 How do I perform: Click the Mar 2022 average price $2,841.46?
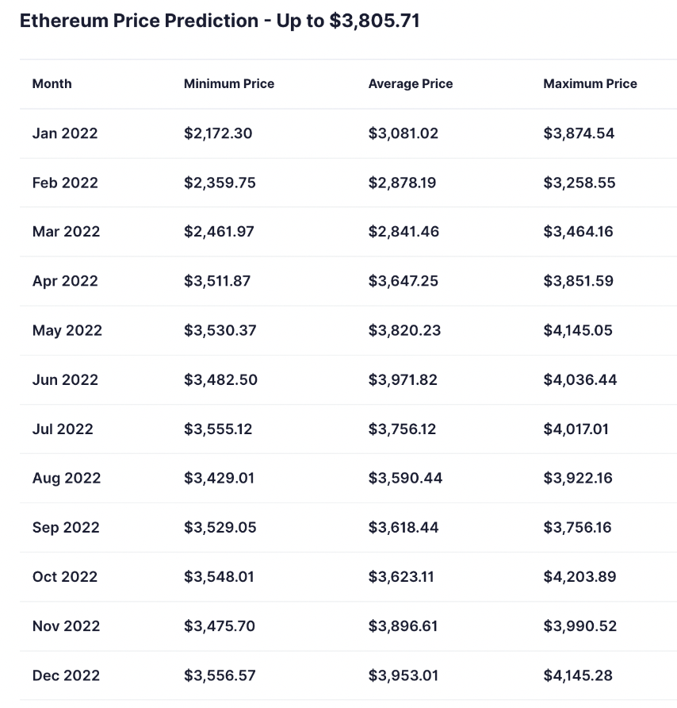404,232
